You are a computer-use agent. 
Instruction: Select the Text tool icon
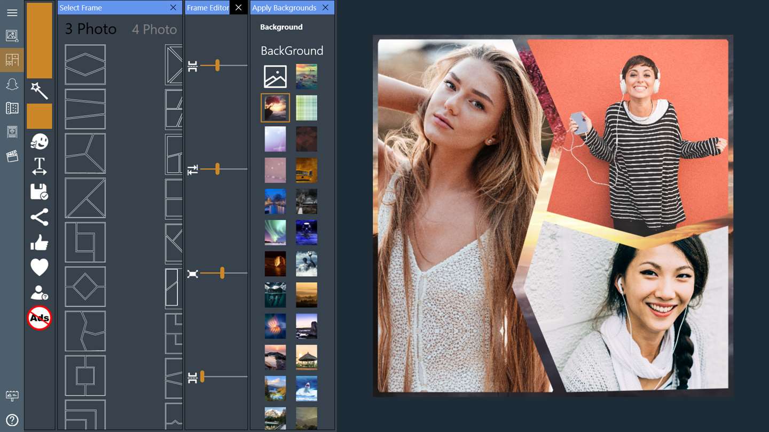click(x=40, y=166)
